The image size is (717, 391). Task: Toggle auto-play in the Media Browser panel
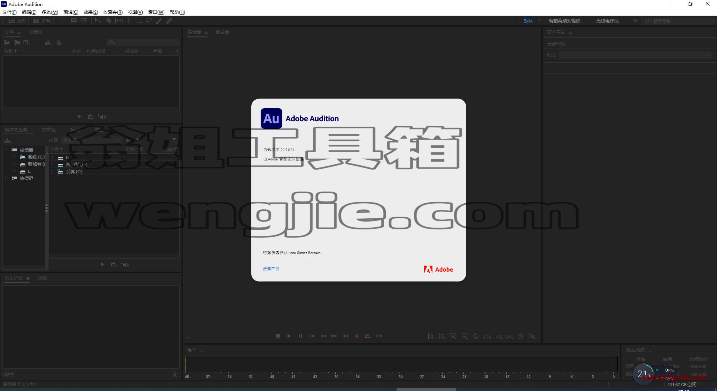coord(125,265)
